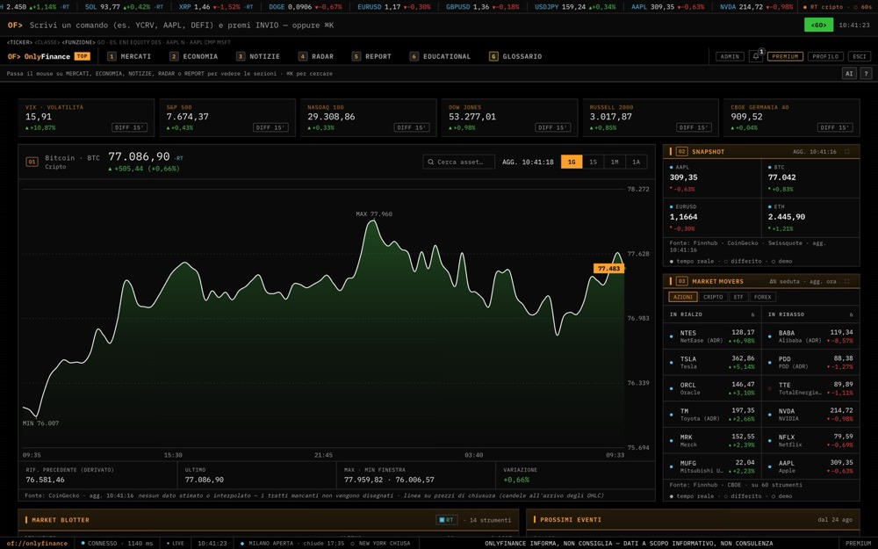The height and width of the screenshot is (549, 878).
Task: Log out with ESCI button
Action: click(x=860, y=56)
